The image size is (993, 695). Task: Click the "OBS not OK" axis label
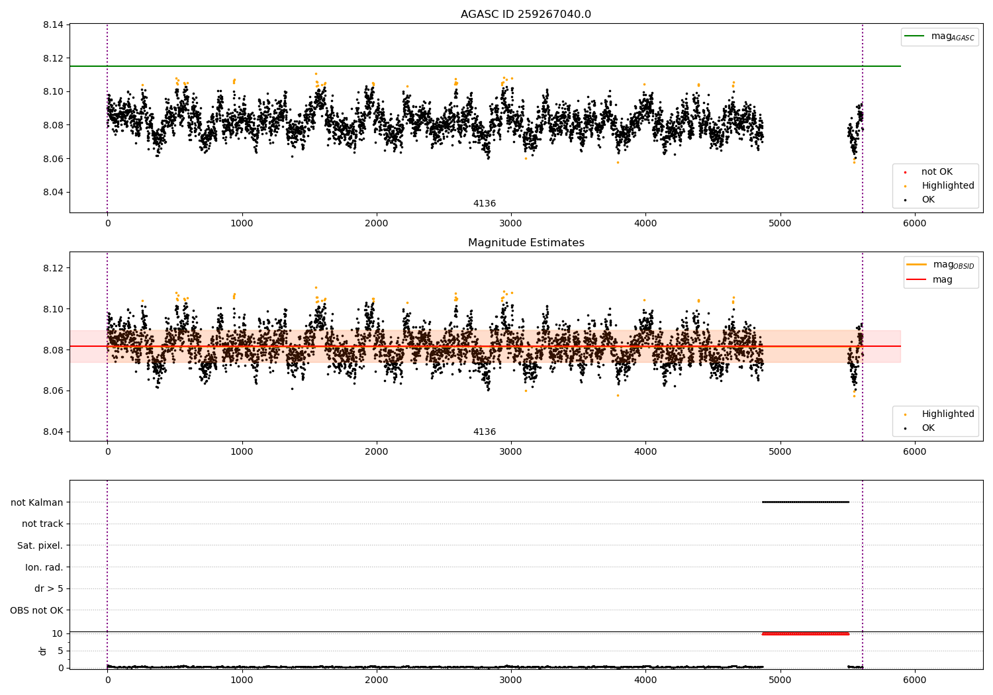(x=37, y=610)
